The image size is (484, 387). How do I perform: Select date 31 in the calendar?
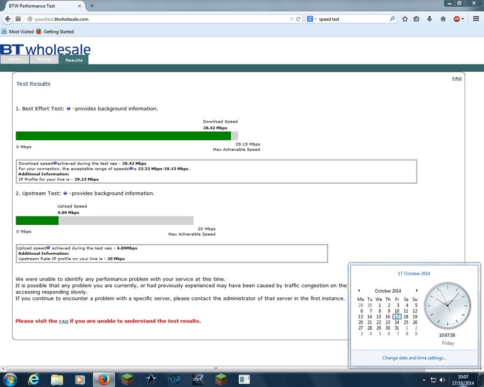tap(397, 328)
